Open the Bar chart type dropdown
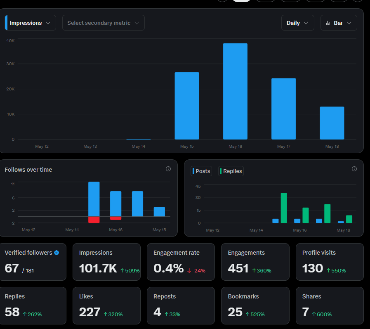Viewport: 370px width, 329px height. coord(339,23)
